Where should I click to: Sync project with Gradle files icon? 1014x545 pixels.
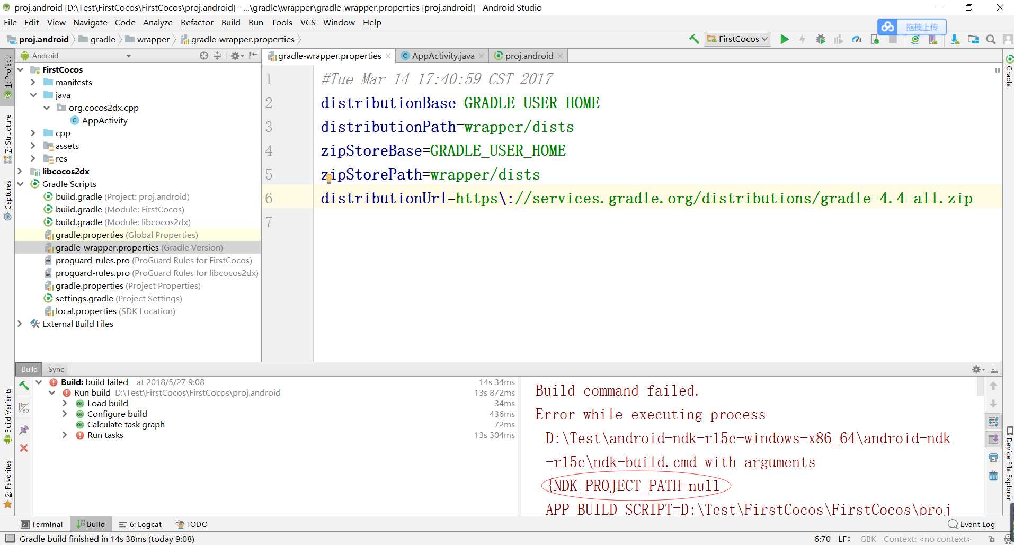915,39
